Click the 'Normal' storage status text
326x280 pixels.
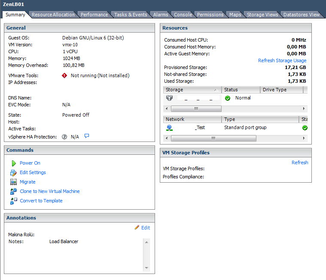243,98
